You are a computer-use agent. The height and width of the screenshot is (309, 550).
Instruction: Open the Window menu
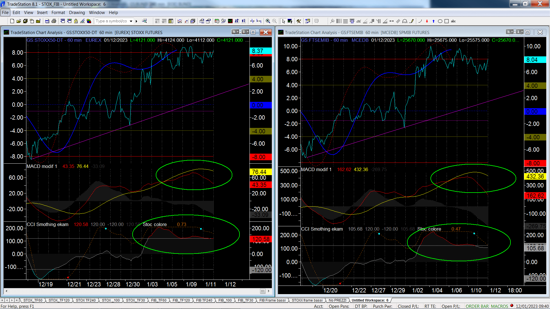97,13
